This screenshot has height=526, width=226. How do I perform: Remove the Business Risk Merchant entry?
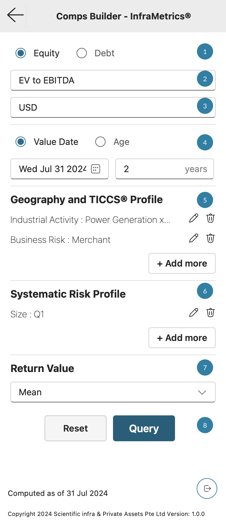click(x=211, y=238)
